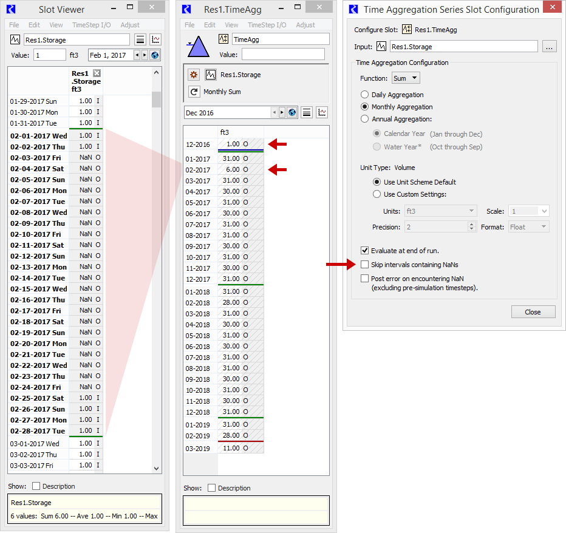Toggle Evaluate at end of run checkbox
Viewport: 566px width, 533px height.
pyautogui.click(x=364, y=251)
